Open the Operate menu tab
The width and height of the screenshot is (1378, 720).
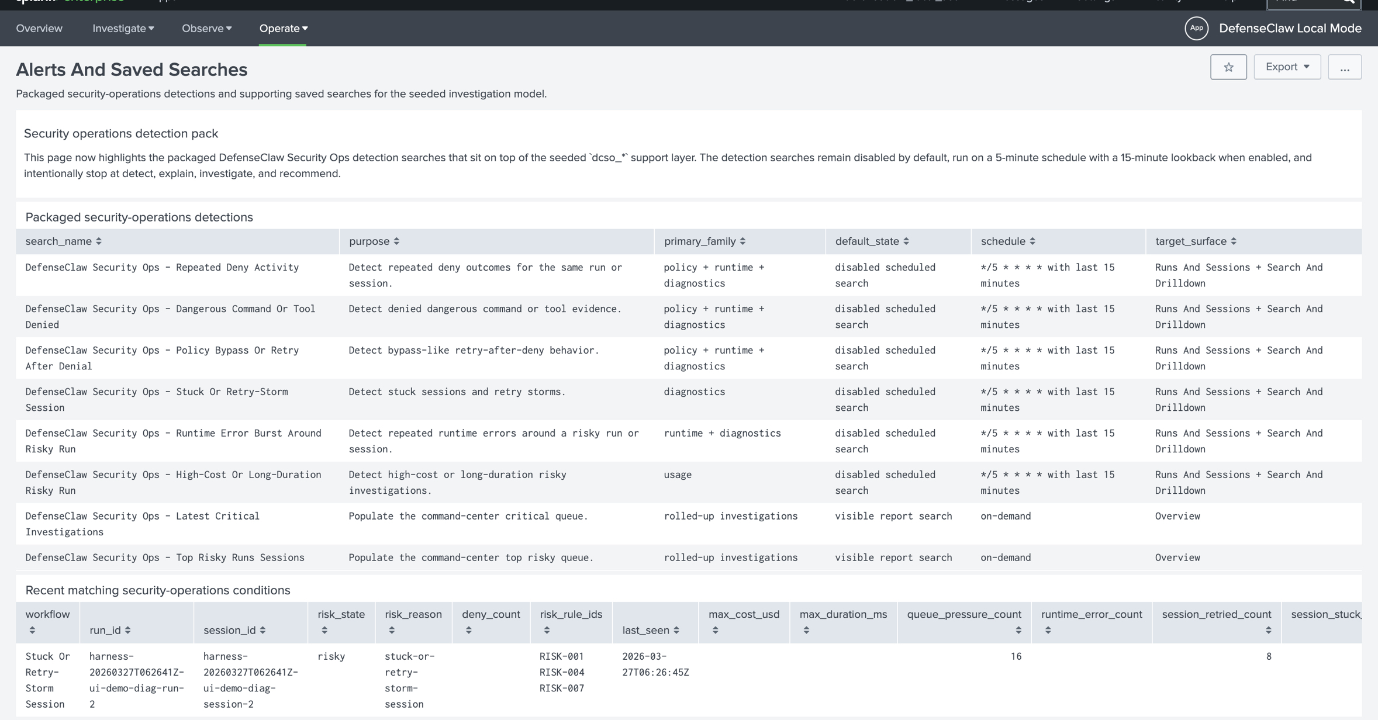point(283,28)
